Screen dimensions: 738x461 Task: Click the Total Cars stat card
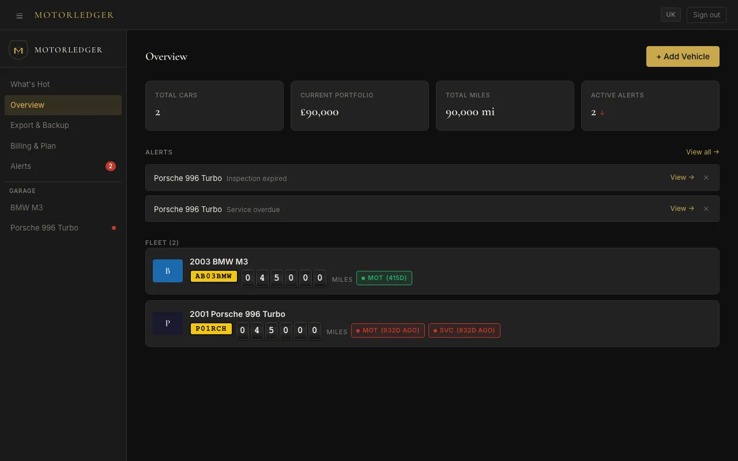[214, 105]
